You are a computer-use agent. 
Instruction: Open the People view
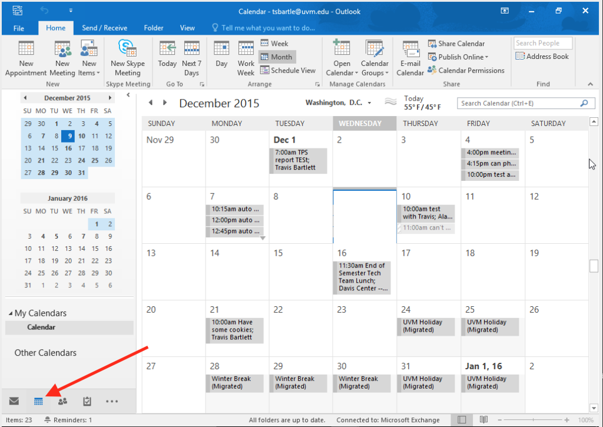point(63,400)
